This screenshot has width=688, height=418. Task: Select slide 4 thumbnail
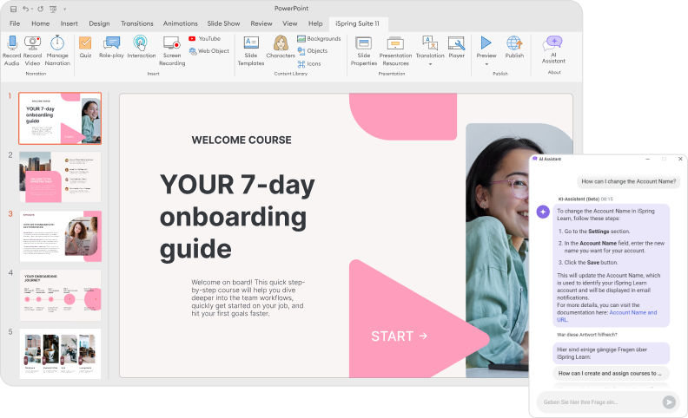point(60,296)
